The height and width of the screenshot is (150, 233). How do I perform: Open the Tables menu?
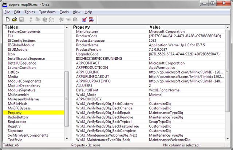coord(29,12)
